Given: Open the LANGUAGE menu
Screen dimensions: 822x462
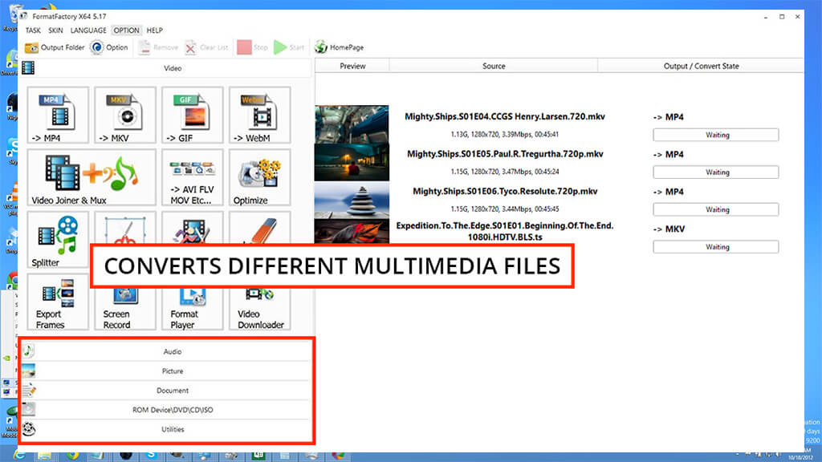Looking at the screenshot, I should [x=88, y=30].
